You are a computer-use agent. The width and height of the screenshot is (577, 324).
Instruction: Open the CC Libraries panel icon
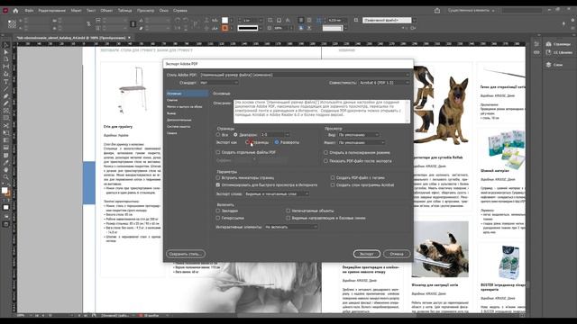click(549, 52)
